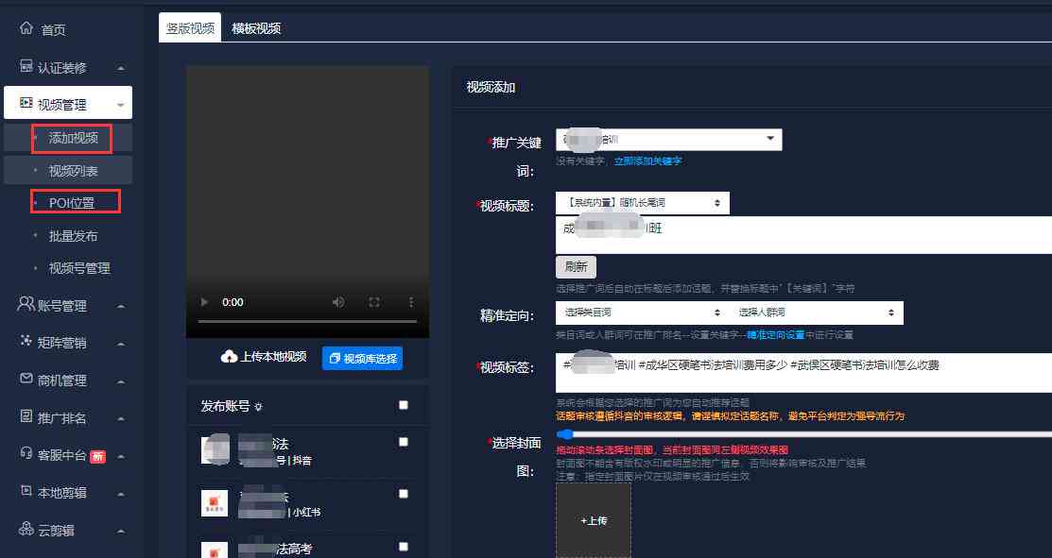Play the video preview
Screen dimensions: 1052x558
[x=204, y=302]
